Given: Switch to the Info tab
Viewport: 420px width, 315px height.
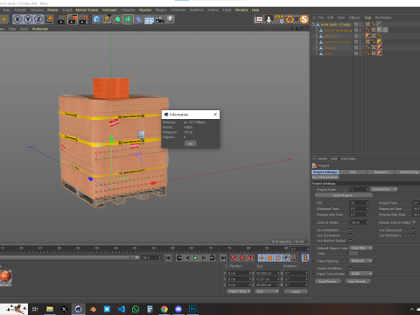Looking at the screenshot, I should [353, 172].
